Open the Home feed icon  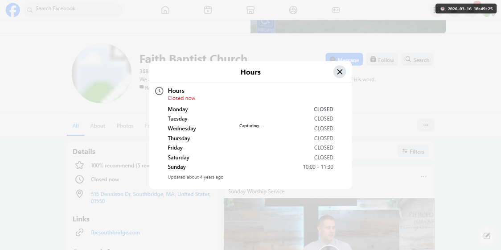165,10
